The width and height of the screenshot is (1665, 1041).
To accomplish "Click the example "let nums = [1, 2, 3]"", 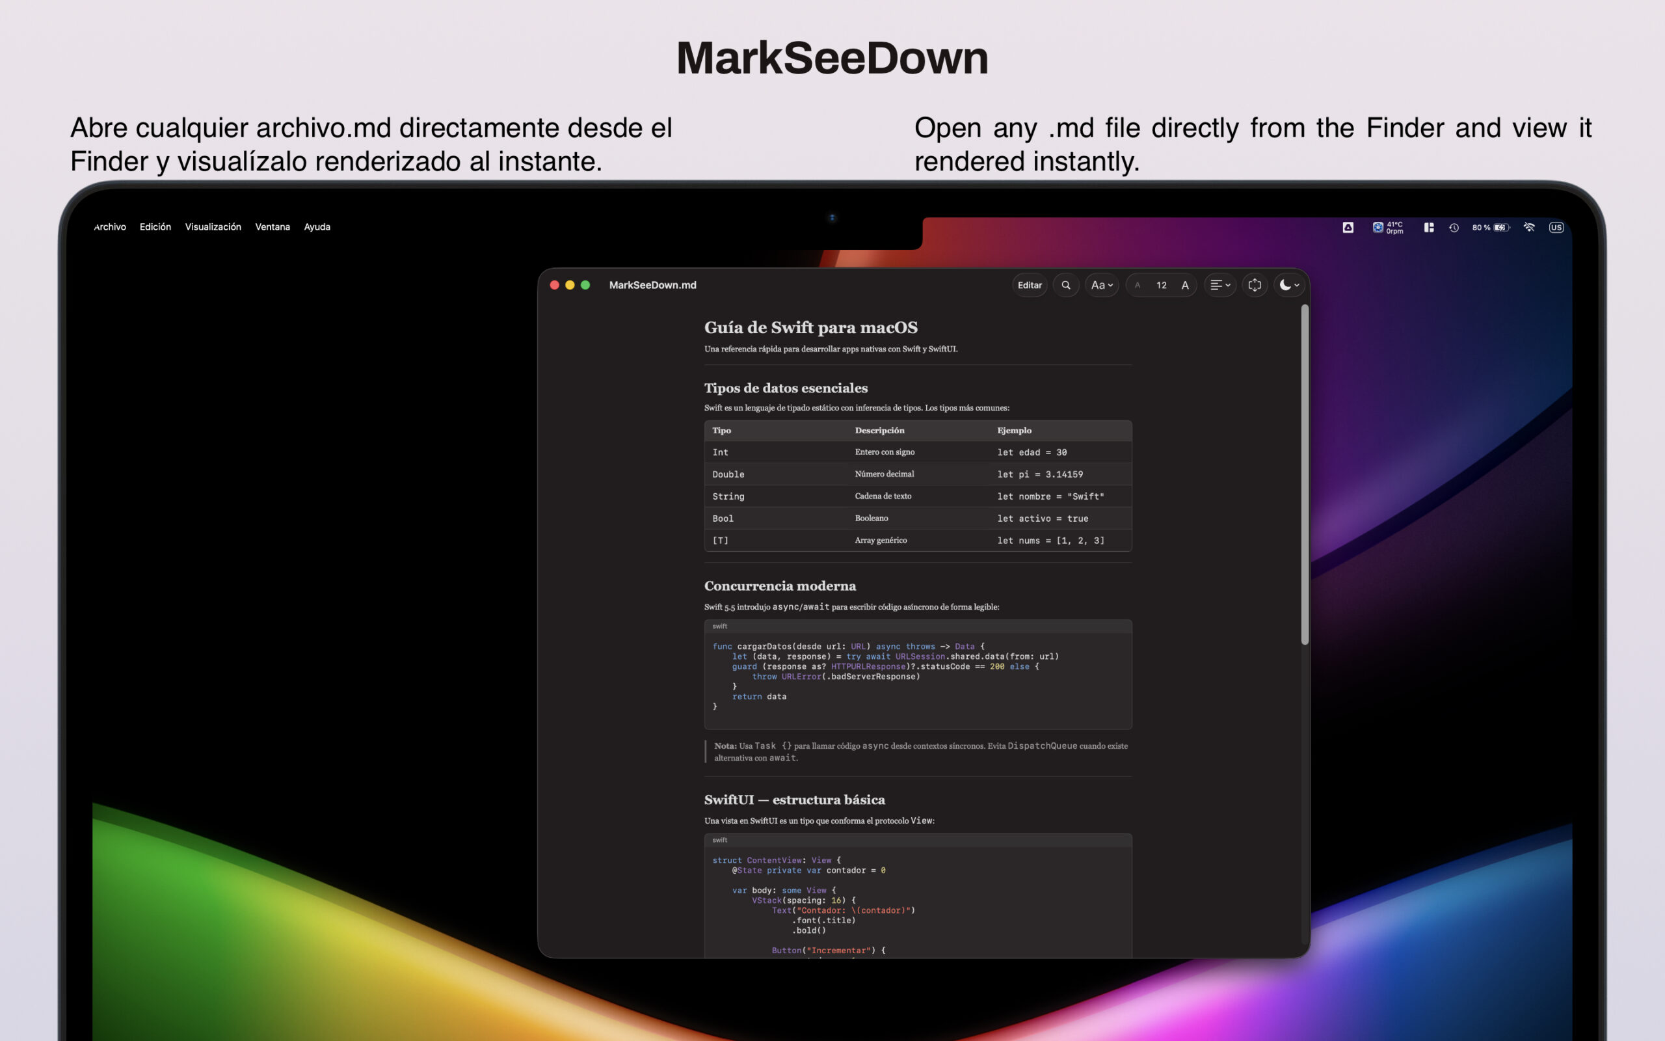I will coord(1050,541).
